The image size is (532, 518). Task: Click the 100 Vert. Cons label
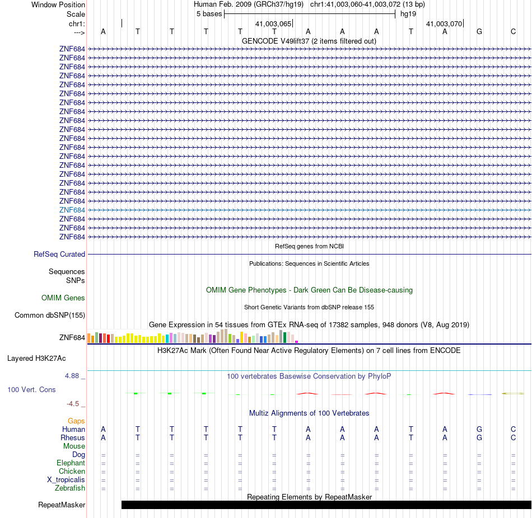pyautogui.click(x=31, y=390)
